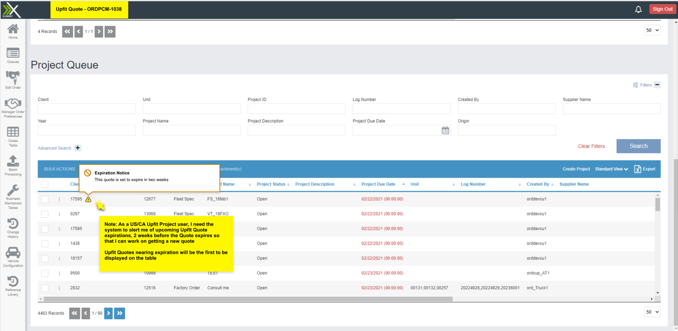Open the Edit Order sidebar icon
This screenshot has width=678, height=331.
point(13,78)
